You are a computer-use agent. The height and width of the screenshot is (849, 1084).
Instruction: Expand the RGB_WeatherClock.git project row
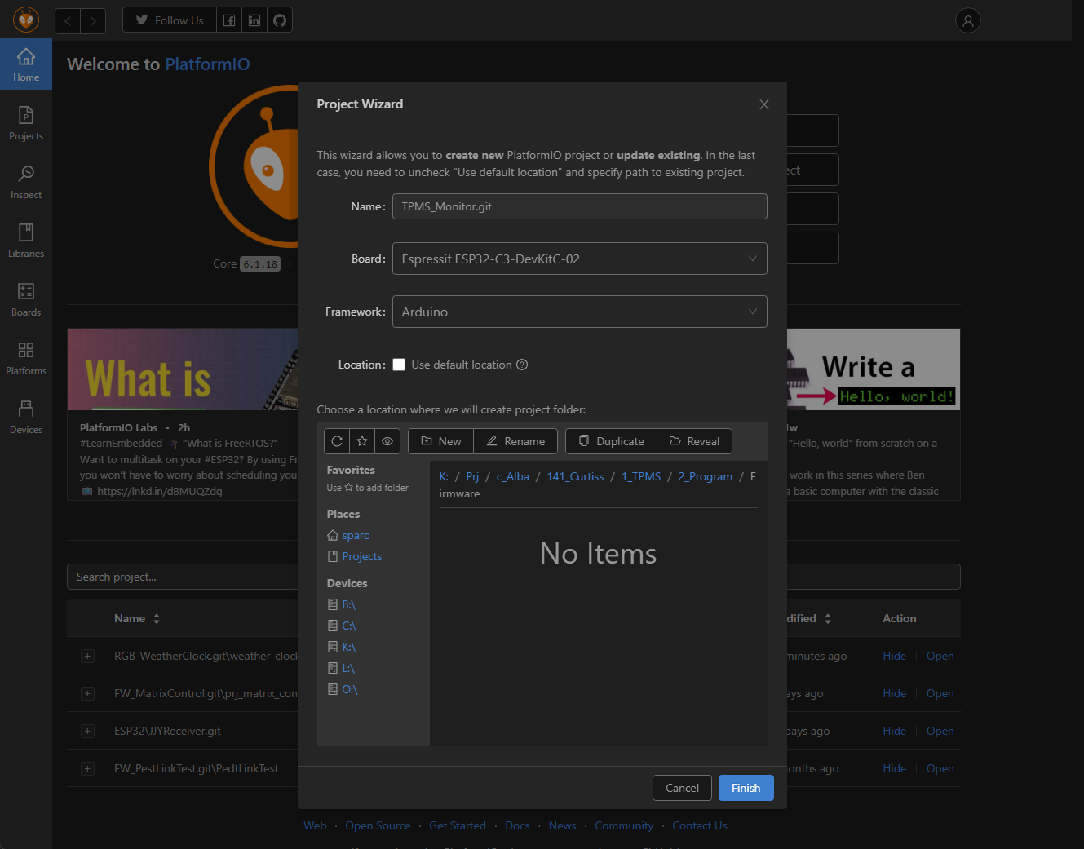[87, 657]
